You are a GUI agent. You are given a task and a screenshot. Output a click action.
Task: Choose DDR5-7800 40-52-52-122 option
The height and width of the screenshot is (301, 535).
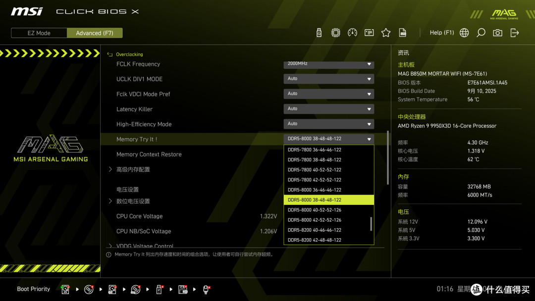pos(328,170)
